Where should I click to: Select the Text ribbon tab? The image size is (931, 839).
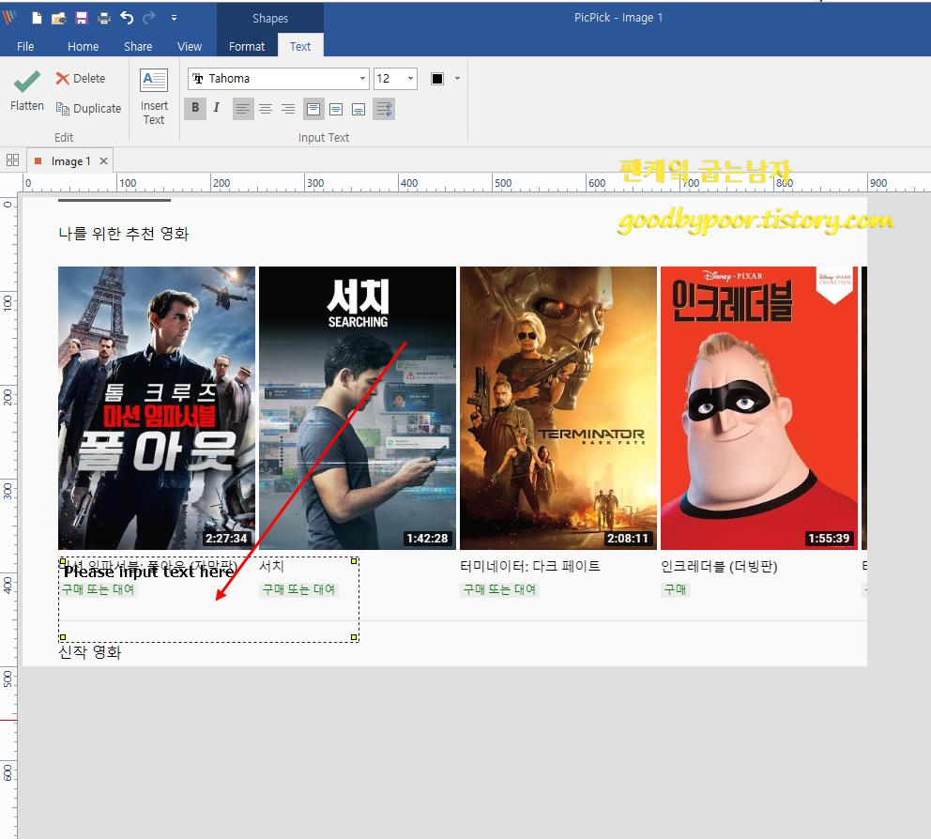click(299, 46)
